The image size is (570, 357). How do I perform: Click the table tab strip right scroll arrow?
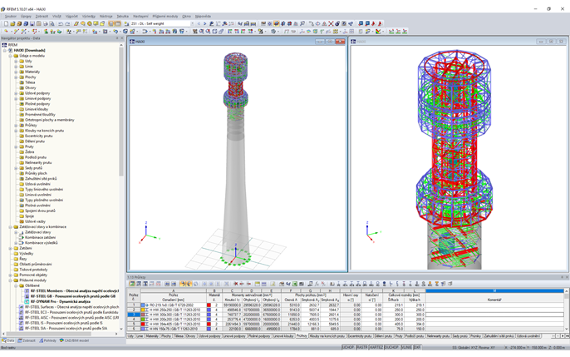click(563, 336)
